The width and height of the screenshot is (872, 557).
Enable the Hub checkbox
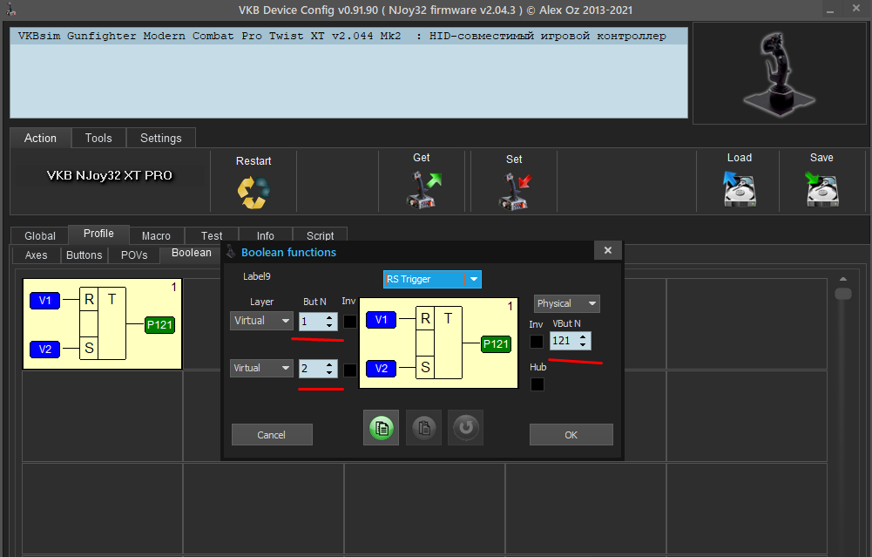[x=537, y=384]
